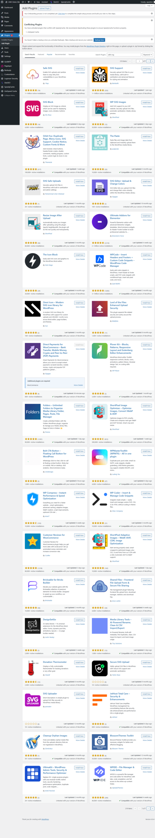Click the Pages icon in sidebar
Image resolution: width=155 pixels, height=838 pixels.
click(2, 22)
